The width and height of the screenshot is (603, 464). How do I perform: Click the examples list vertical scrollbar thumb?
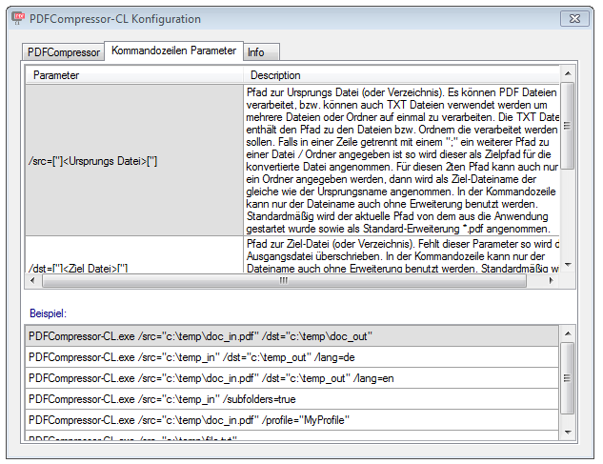(x=567, y=378)
